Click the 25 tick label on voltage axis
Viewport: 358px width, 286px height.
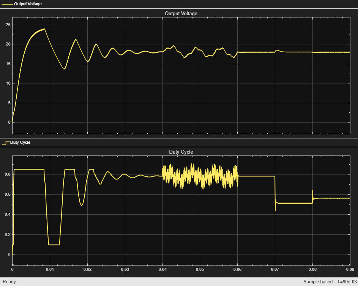coord(8,25)
